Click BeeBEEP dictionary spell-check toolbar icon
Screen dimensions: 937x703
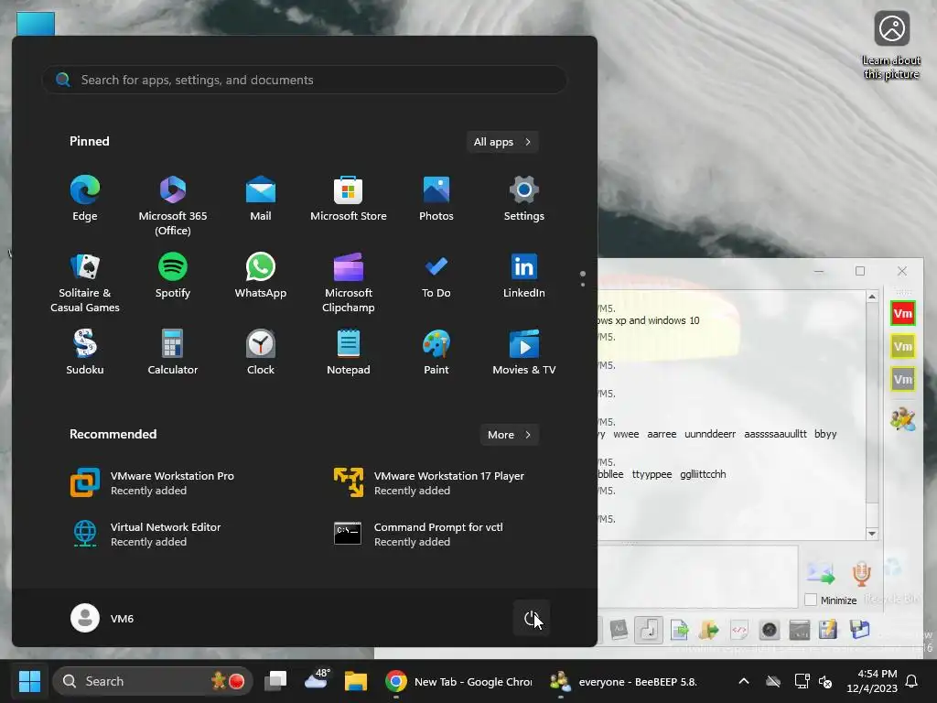619,630
